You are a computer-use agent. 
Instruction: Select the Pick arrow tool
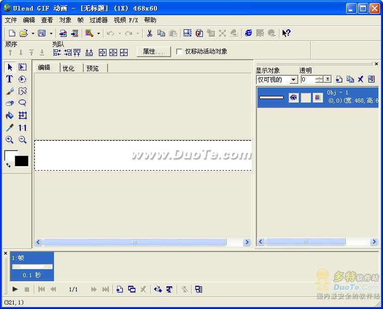click(10, 67)
